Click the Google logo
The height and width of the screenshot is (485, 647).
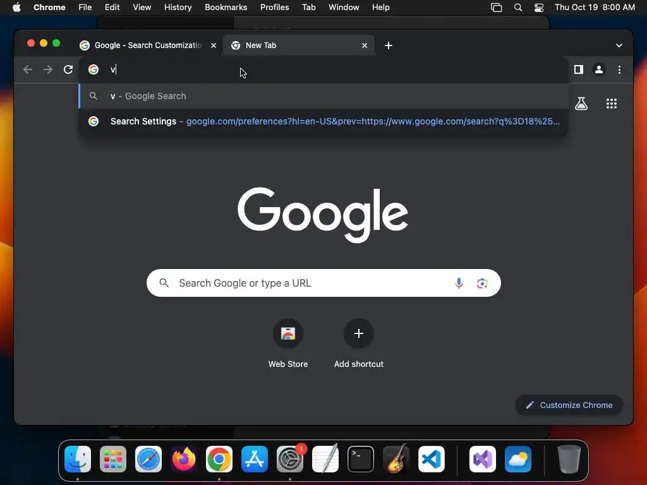(323, 215)
